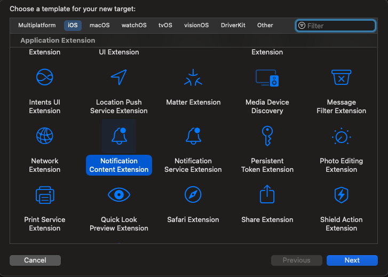Select the Network Extension globe icon
The height and width of the screenshot is (277, 388).
[x=44, y=136]
